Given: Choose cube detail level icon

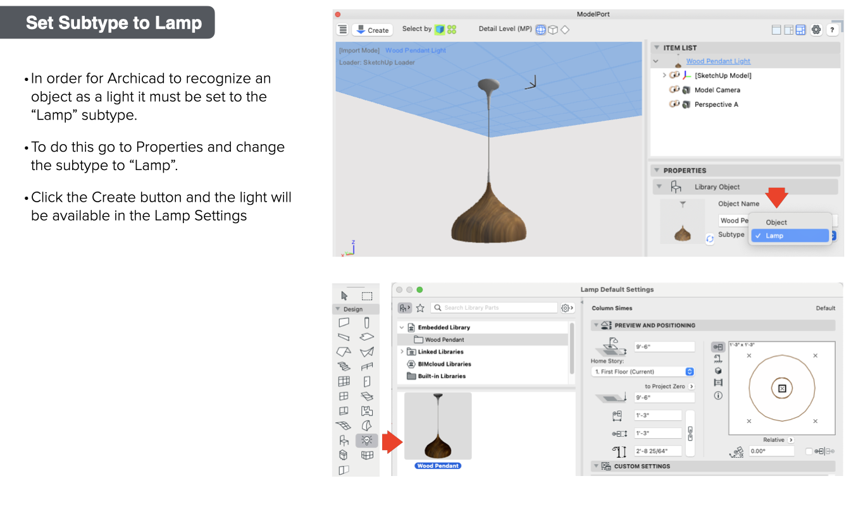Looking at the screenshot, I should 553,29.
